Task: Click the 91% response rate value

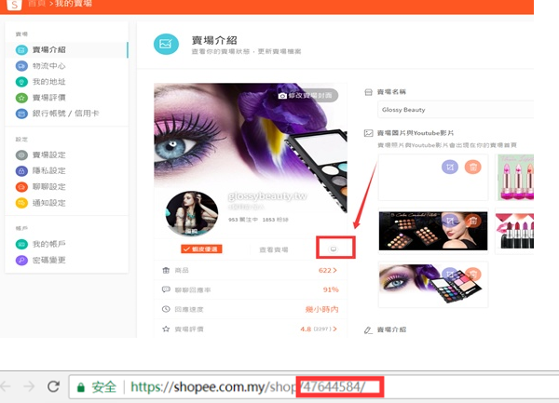Action: click(x=331, y=289)
